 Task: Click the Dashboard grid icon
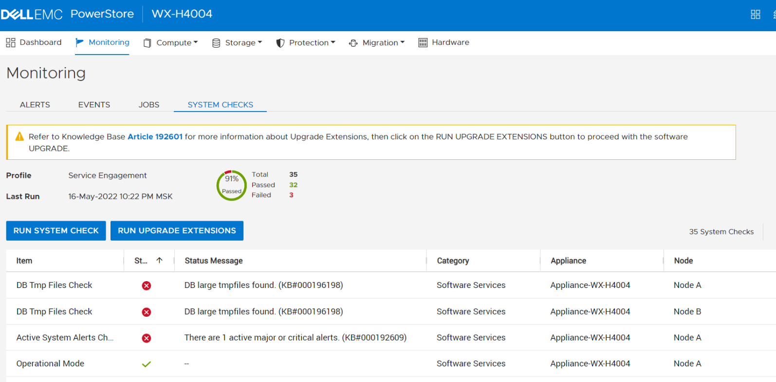point(11,43)
